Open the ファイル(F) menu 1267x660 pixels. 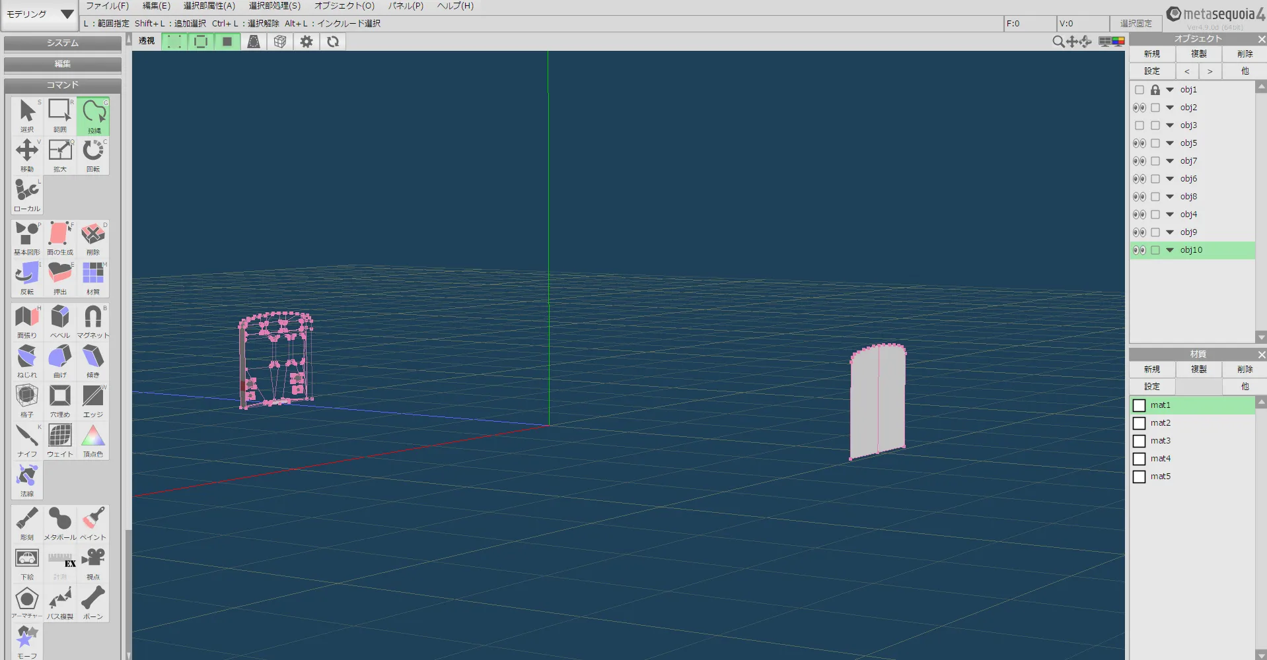pyautogui.click(x=107, y=6)
